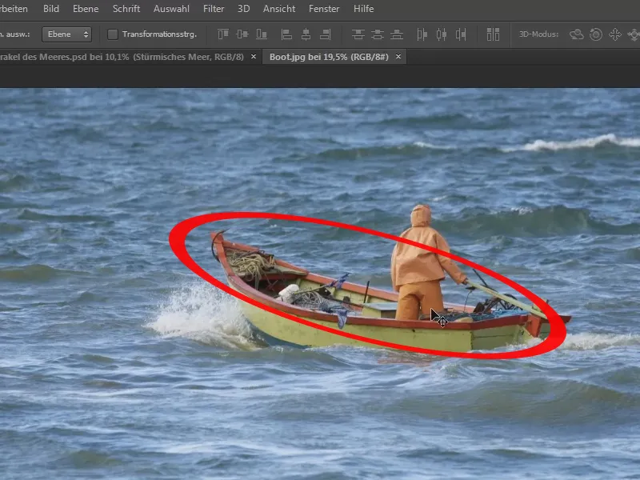Open the Bild menu

click(x=51, y=9)
